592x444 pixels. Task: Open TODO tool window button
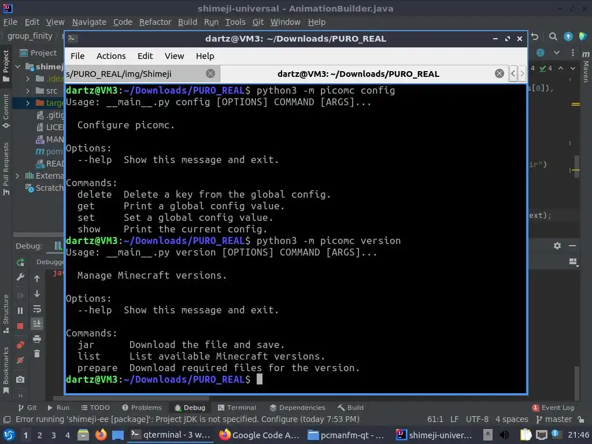point(95,408)
